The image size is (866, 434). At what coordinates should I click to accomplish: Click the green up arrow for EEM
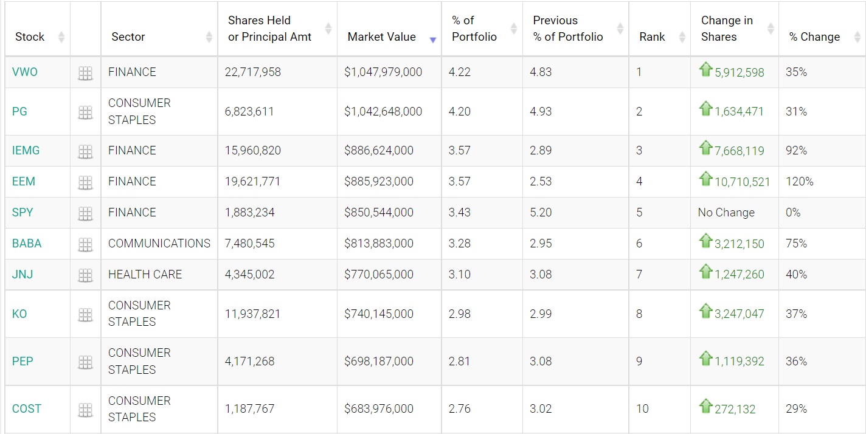pos(705,179)
